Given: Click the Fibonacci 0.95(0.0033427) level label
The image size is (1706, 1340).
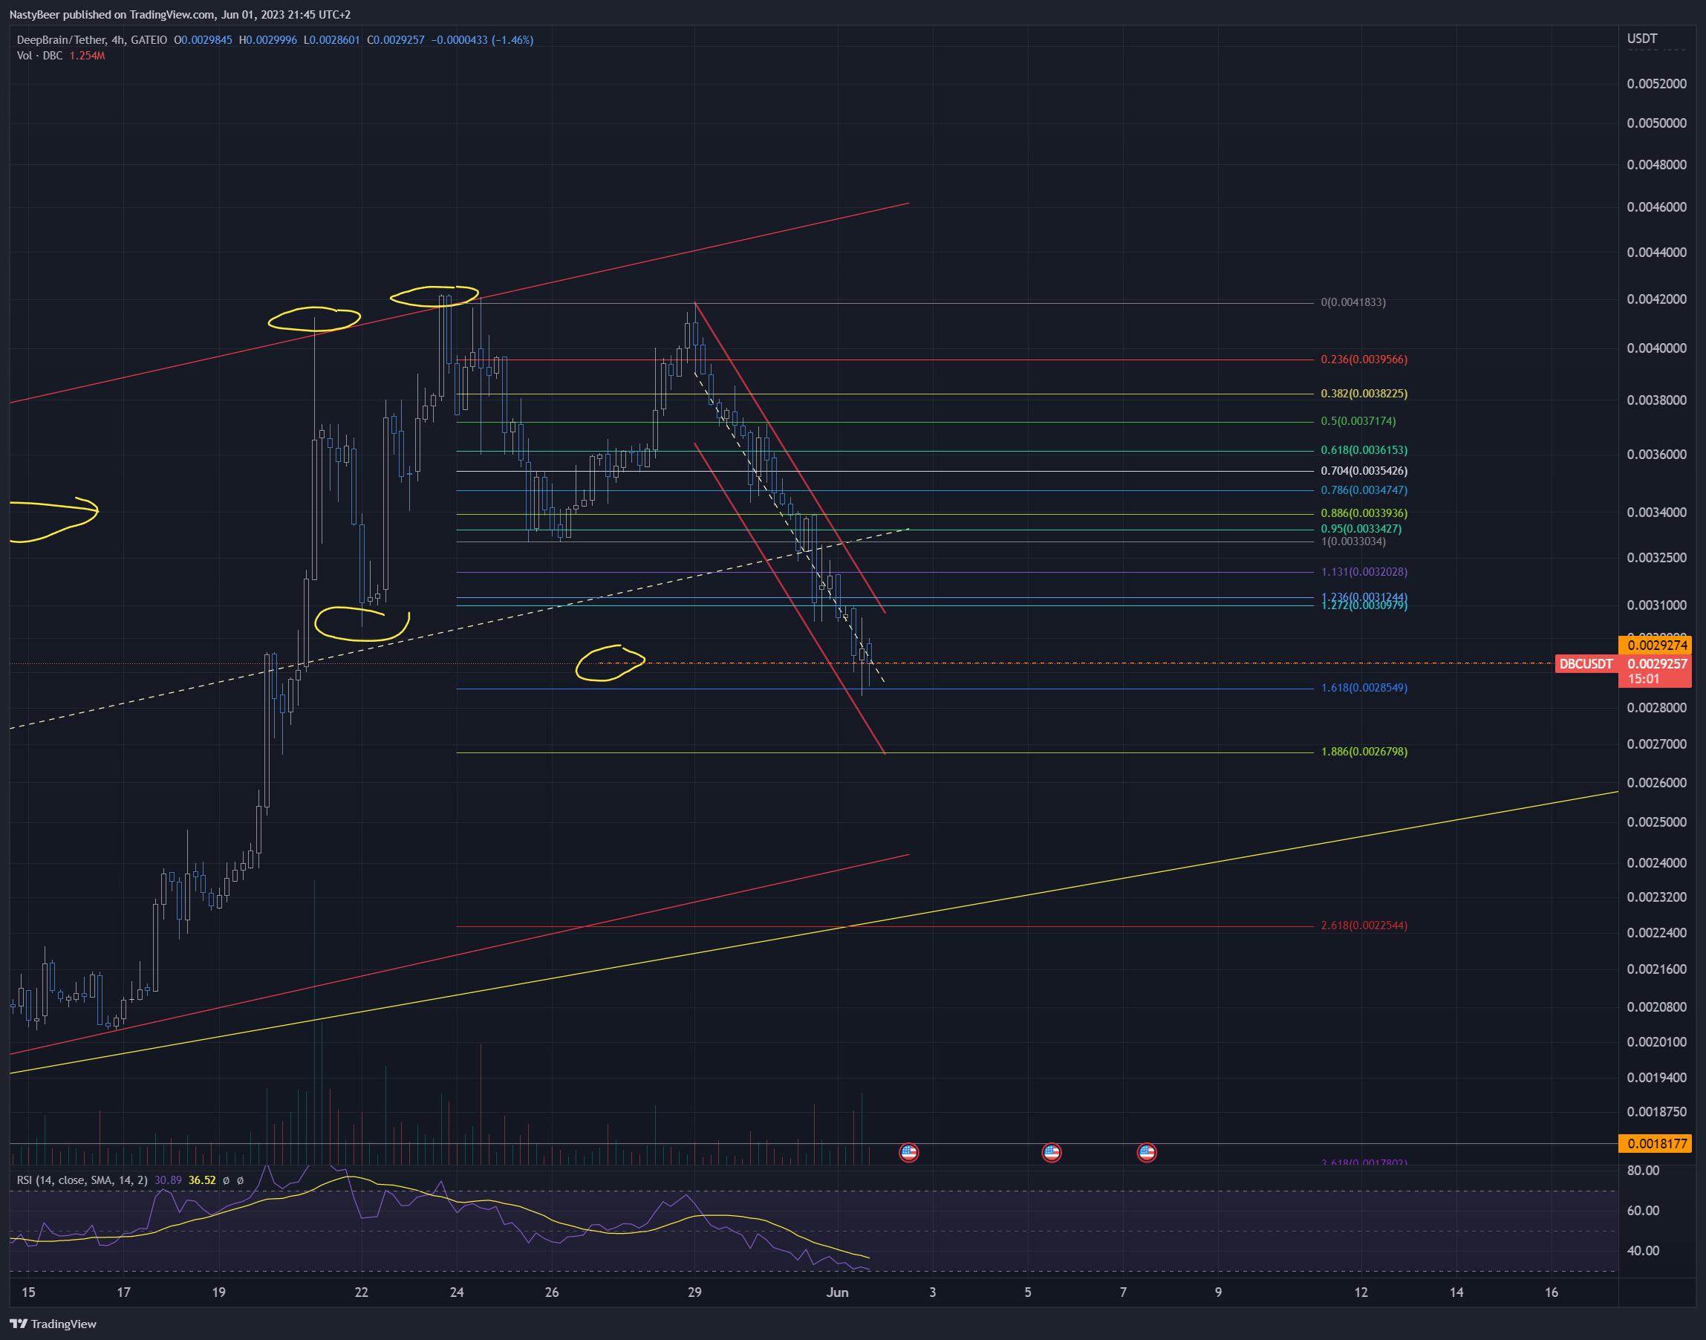Looking at the screenshot, I should click(x=1361, y=529).
